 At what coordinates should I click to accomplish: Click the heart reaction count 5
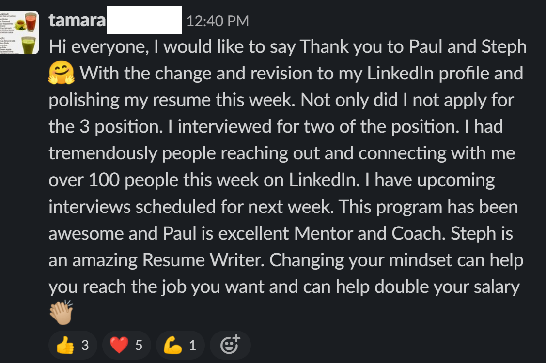(x=139, y=346)
